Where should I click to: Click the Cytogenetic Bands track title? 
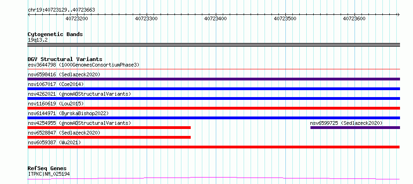coord(55,34)
